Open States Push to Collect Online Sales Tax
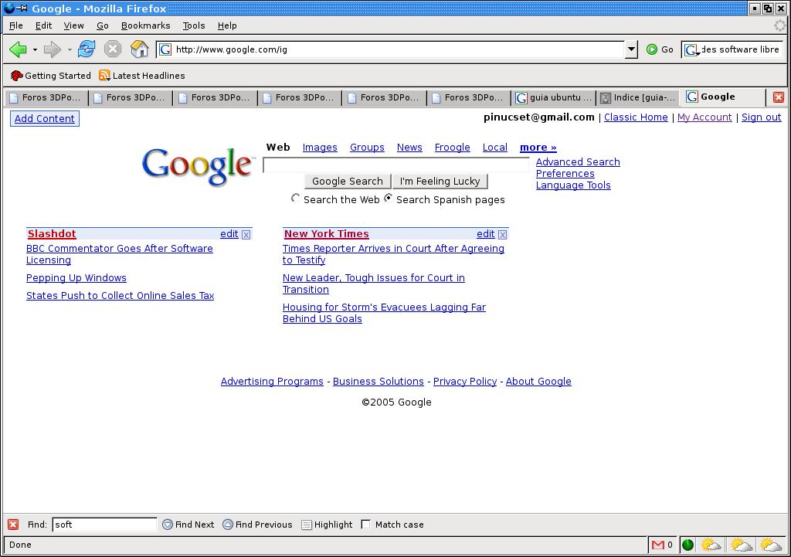This screenshot has height=557, width=791. click(120, 296)
